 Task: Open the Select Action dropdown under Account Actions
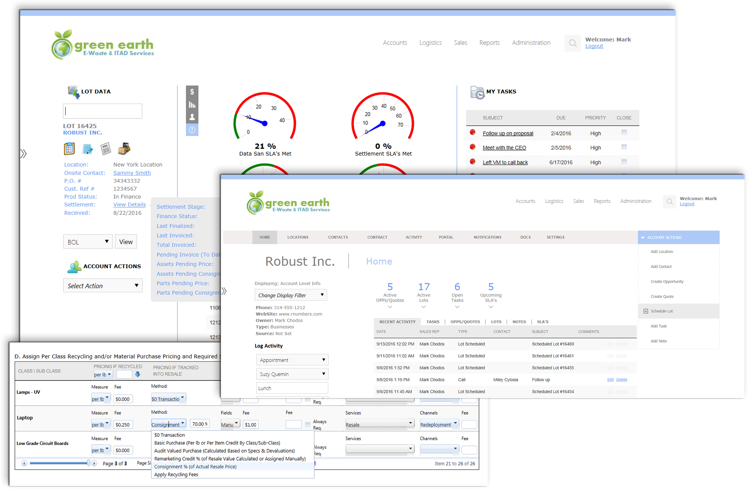(103, 286)
